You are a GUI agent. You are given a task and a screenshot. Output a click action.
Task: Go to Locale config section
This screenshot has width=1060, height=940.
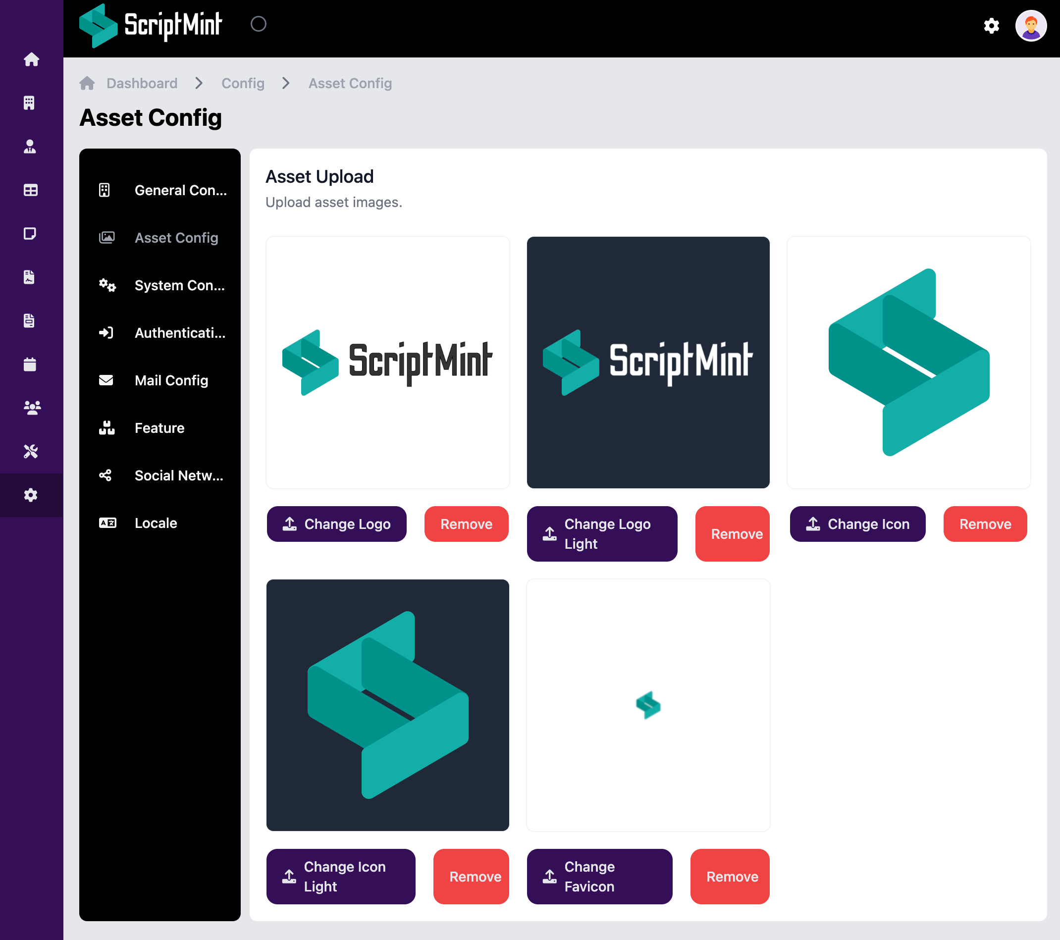point(156,523)
